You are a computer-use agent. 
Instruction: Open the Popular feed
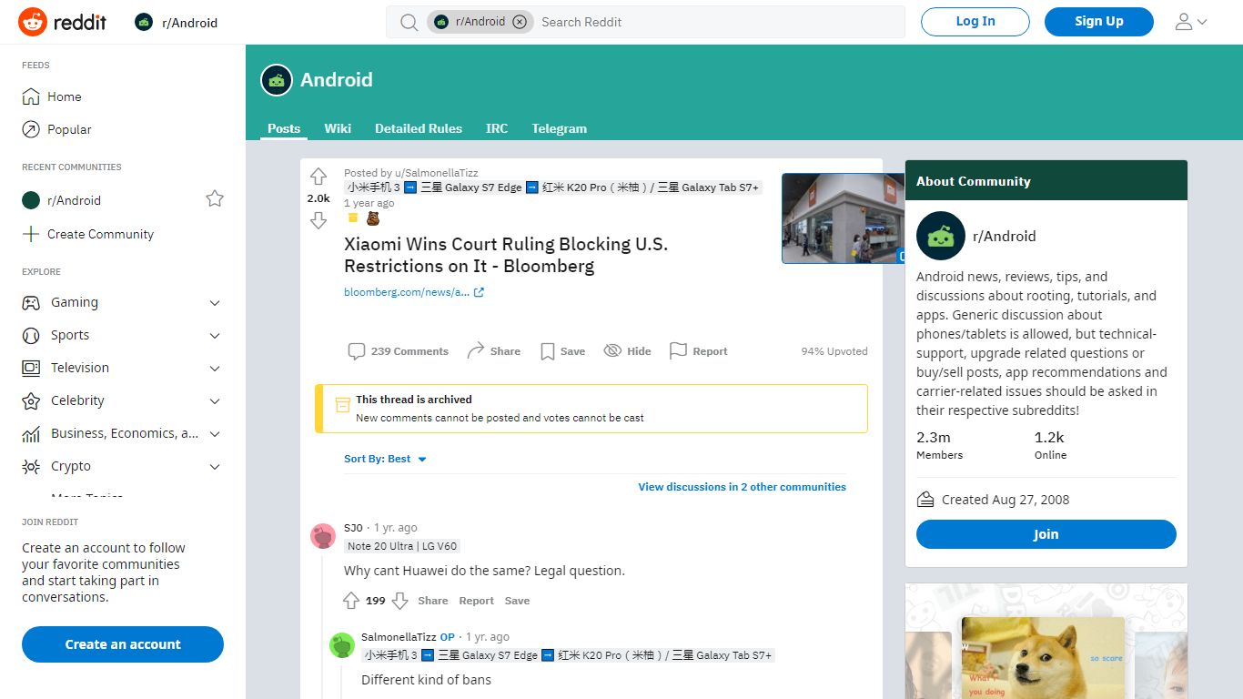coord(123,129)
